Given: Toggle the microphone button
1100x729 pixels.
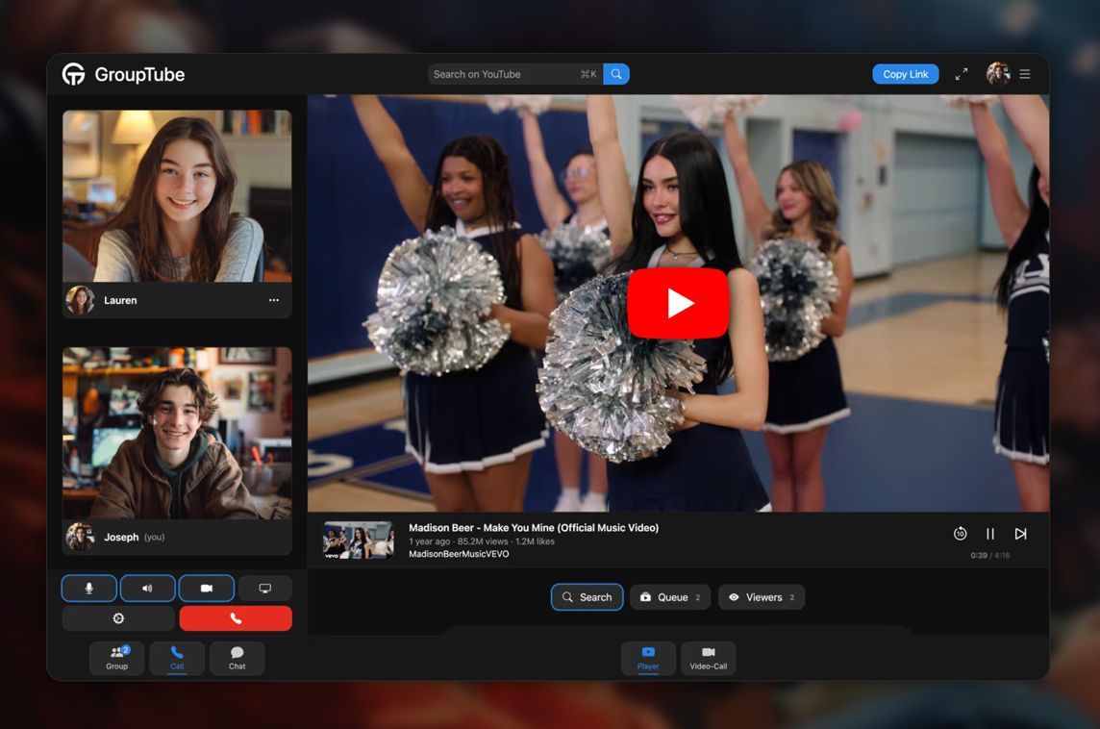Looking at the screenshot, I should tap(89, 588).
